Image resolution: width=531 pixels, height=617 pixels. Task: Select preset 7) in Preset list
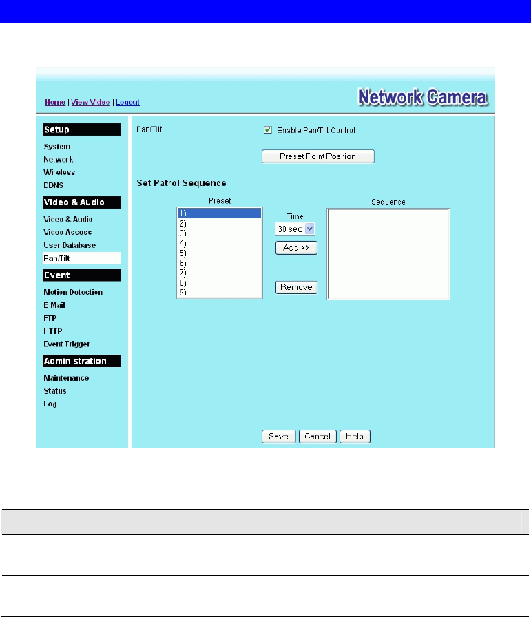click(x=220, y=273)
